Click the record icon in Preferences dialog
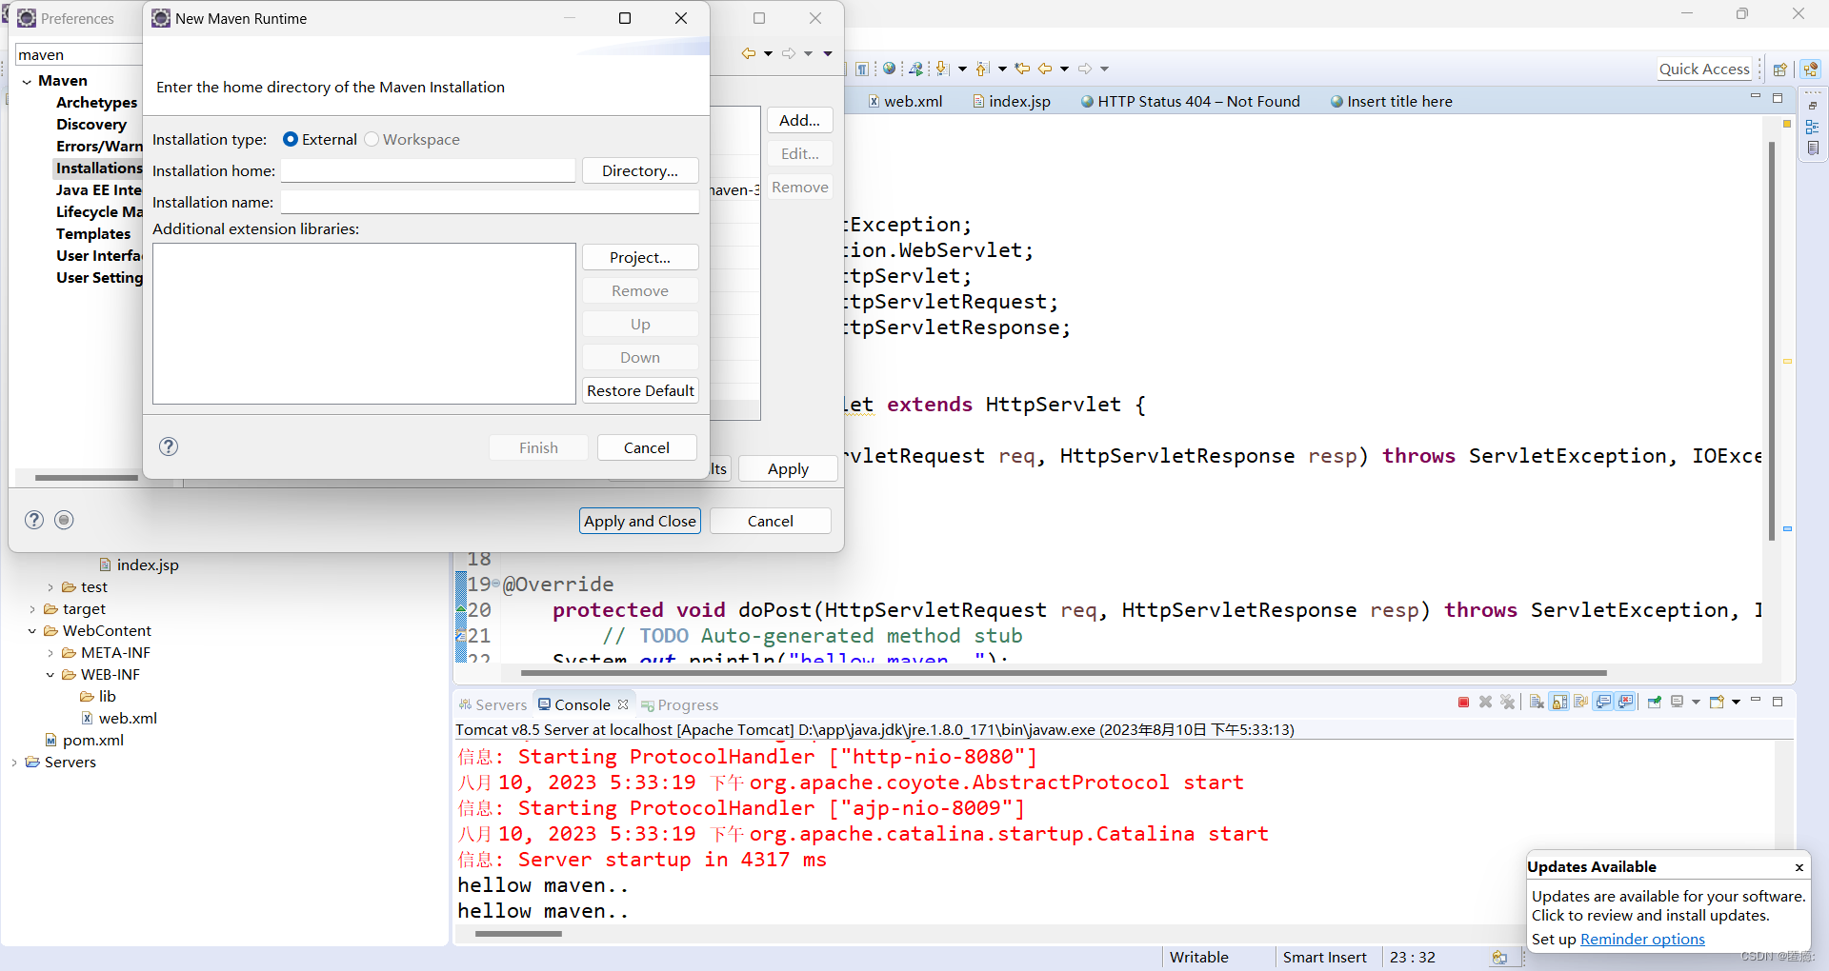 pyautogui.click(x=64, y=520)
